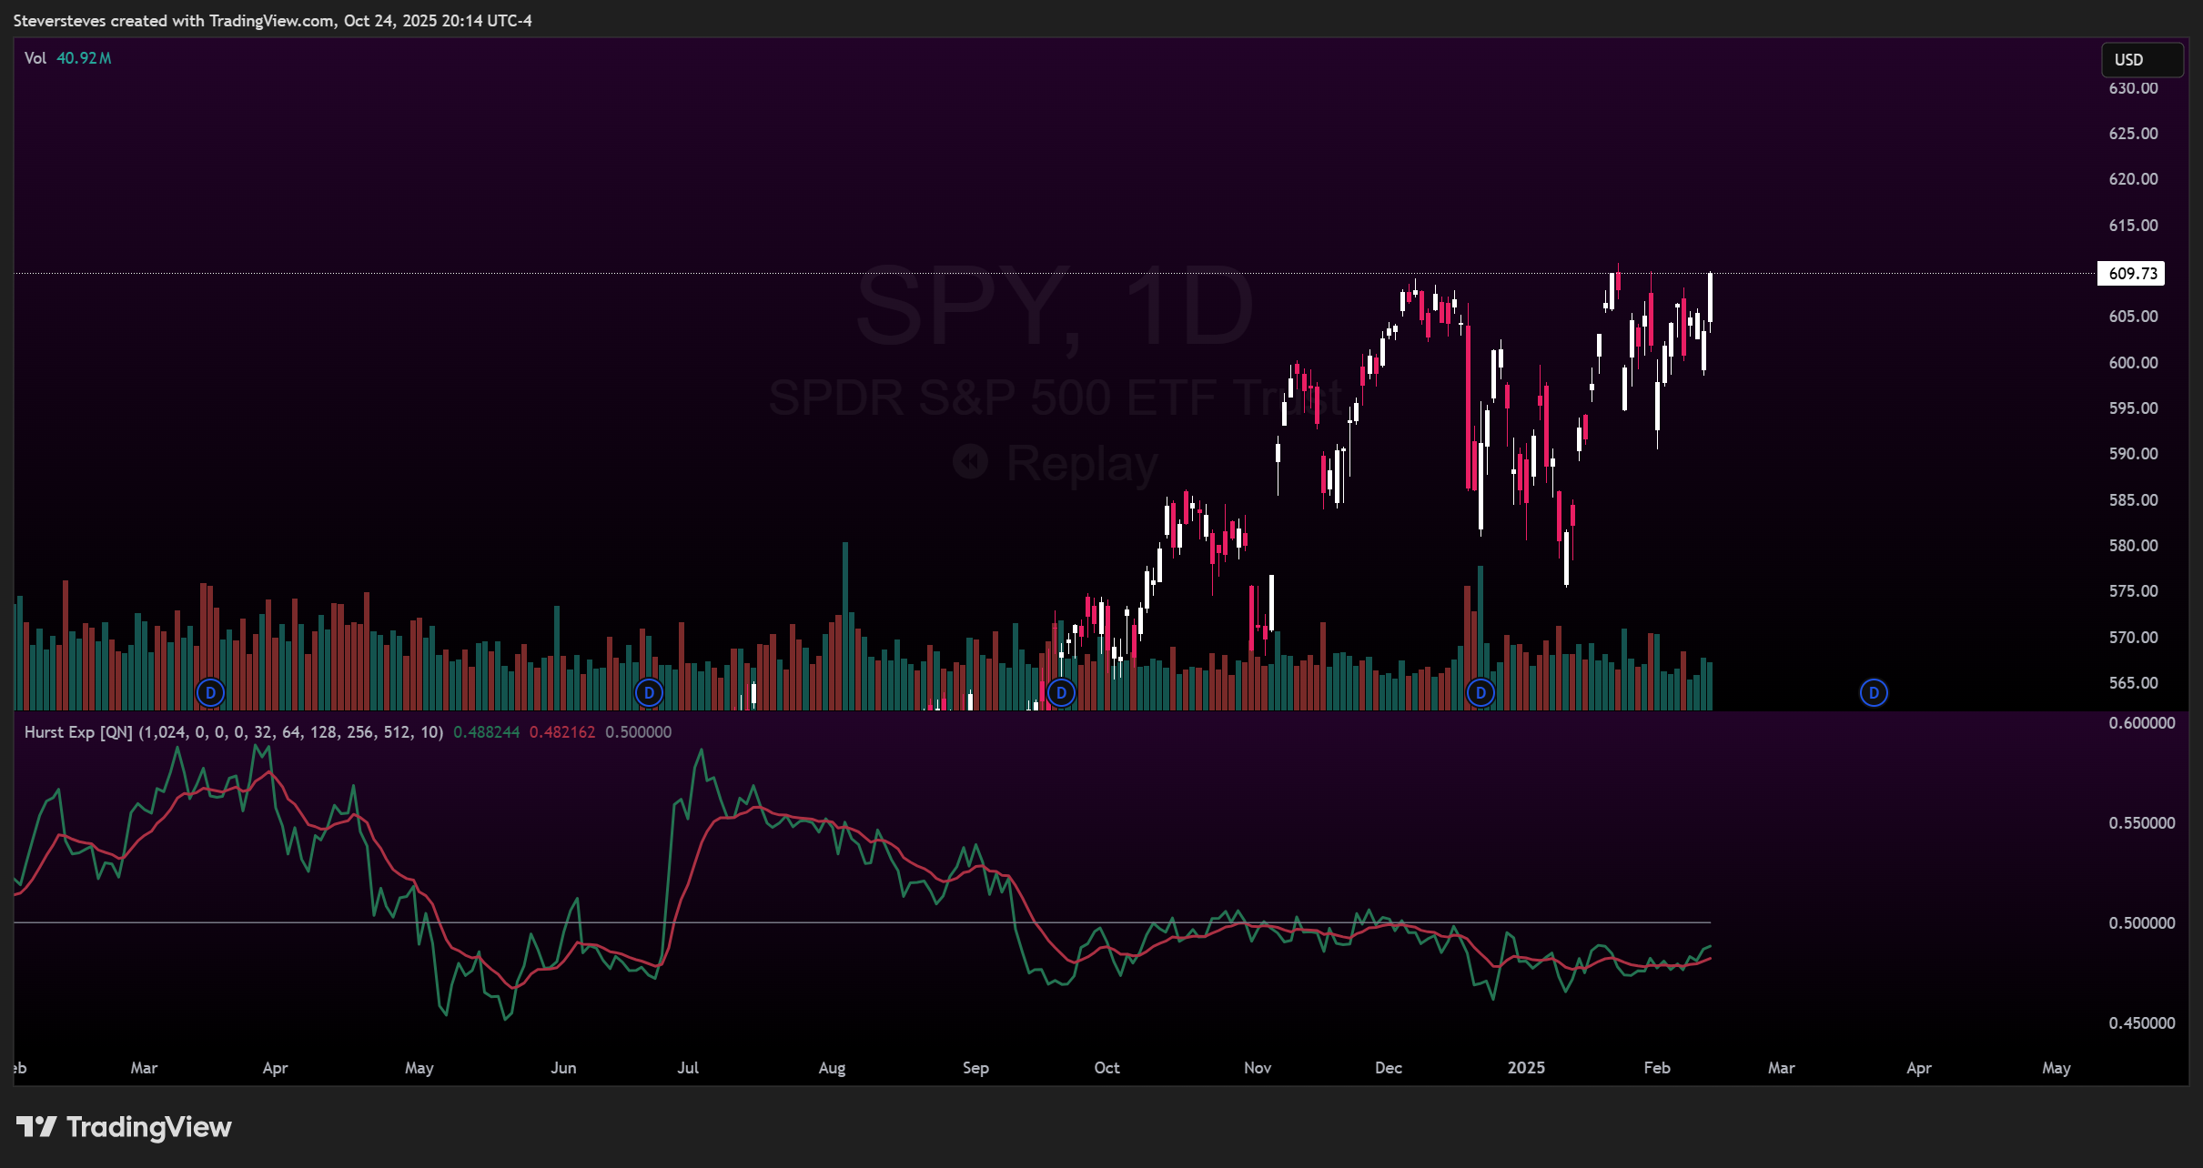The image size is (2203, 1168).
Task: Select the Vol indicator legend label
Action: [x=35, y=58]
